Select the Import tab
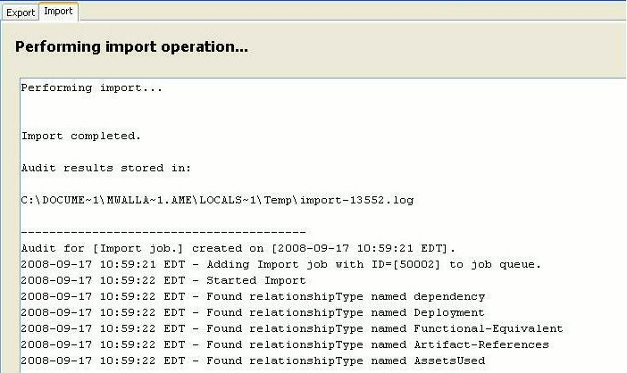Screen dimensions: 627x373 pos(58,12)
